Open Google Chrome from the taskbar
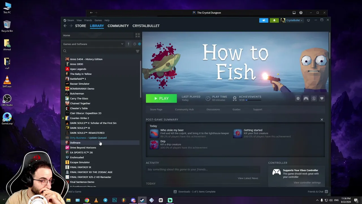 click(87, 200)
